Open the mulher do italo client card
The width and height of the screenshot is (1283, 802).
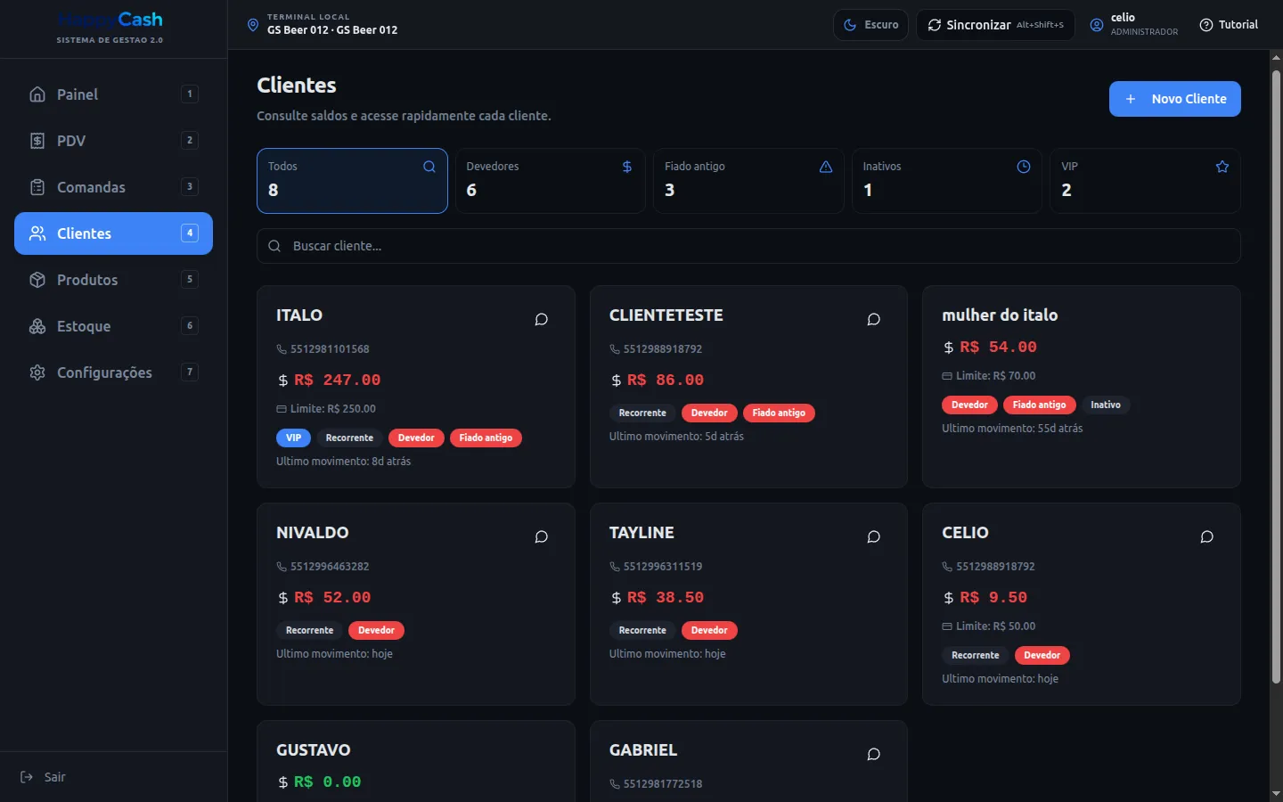point(1082,387)
